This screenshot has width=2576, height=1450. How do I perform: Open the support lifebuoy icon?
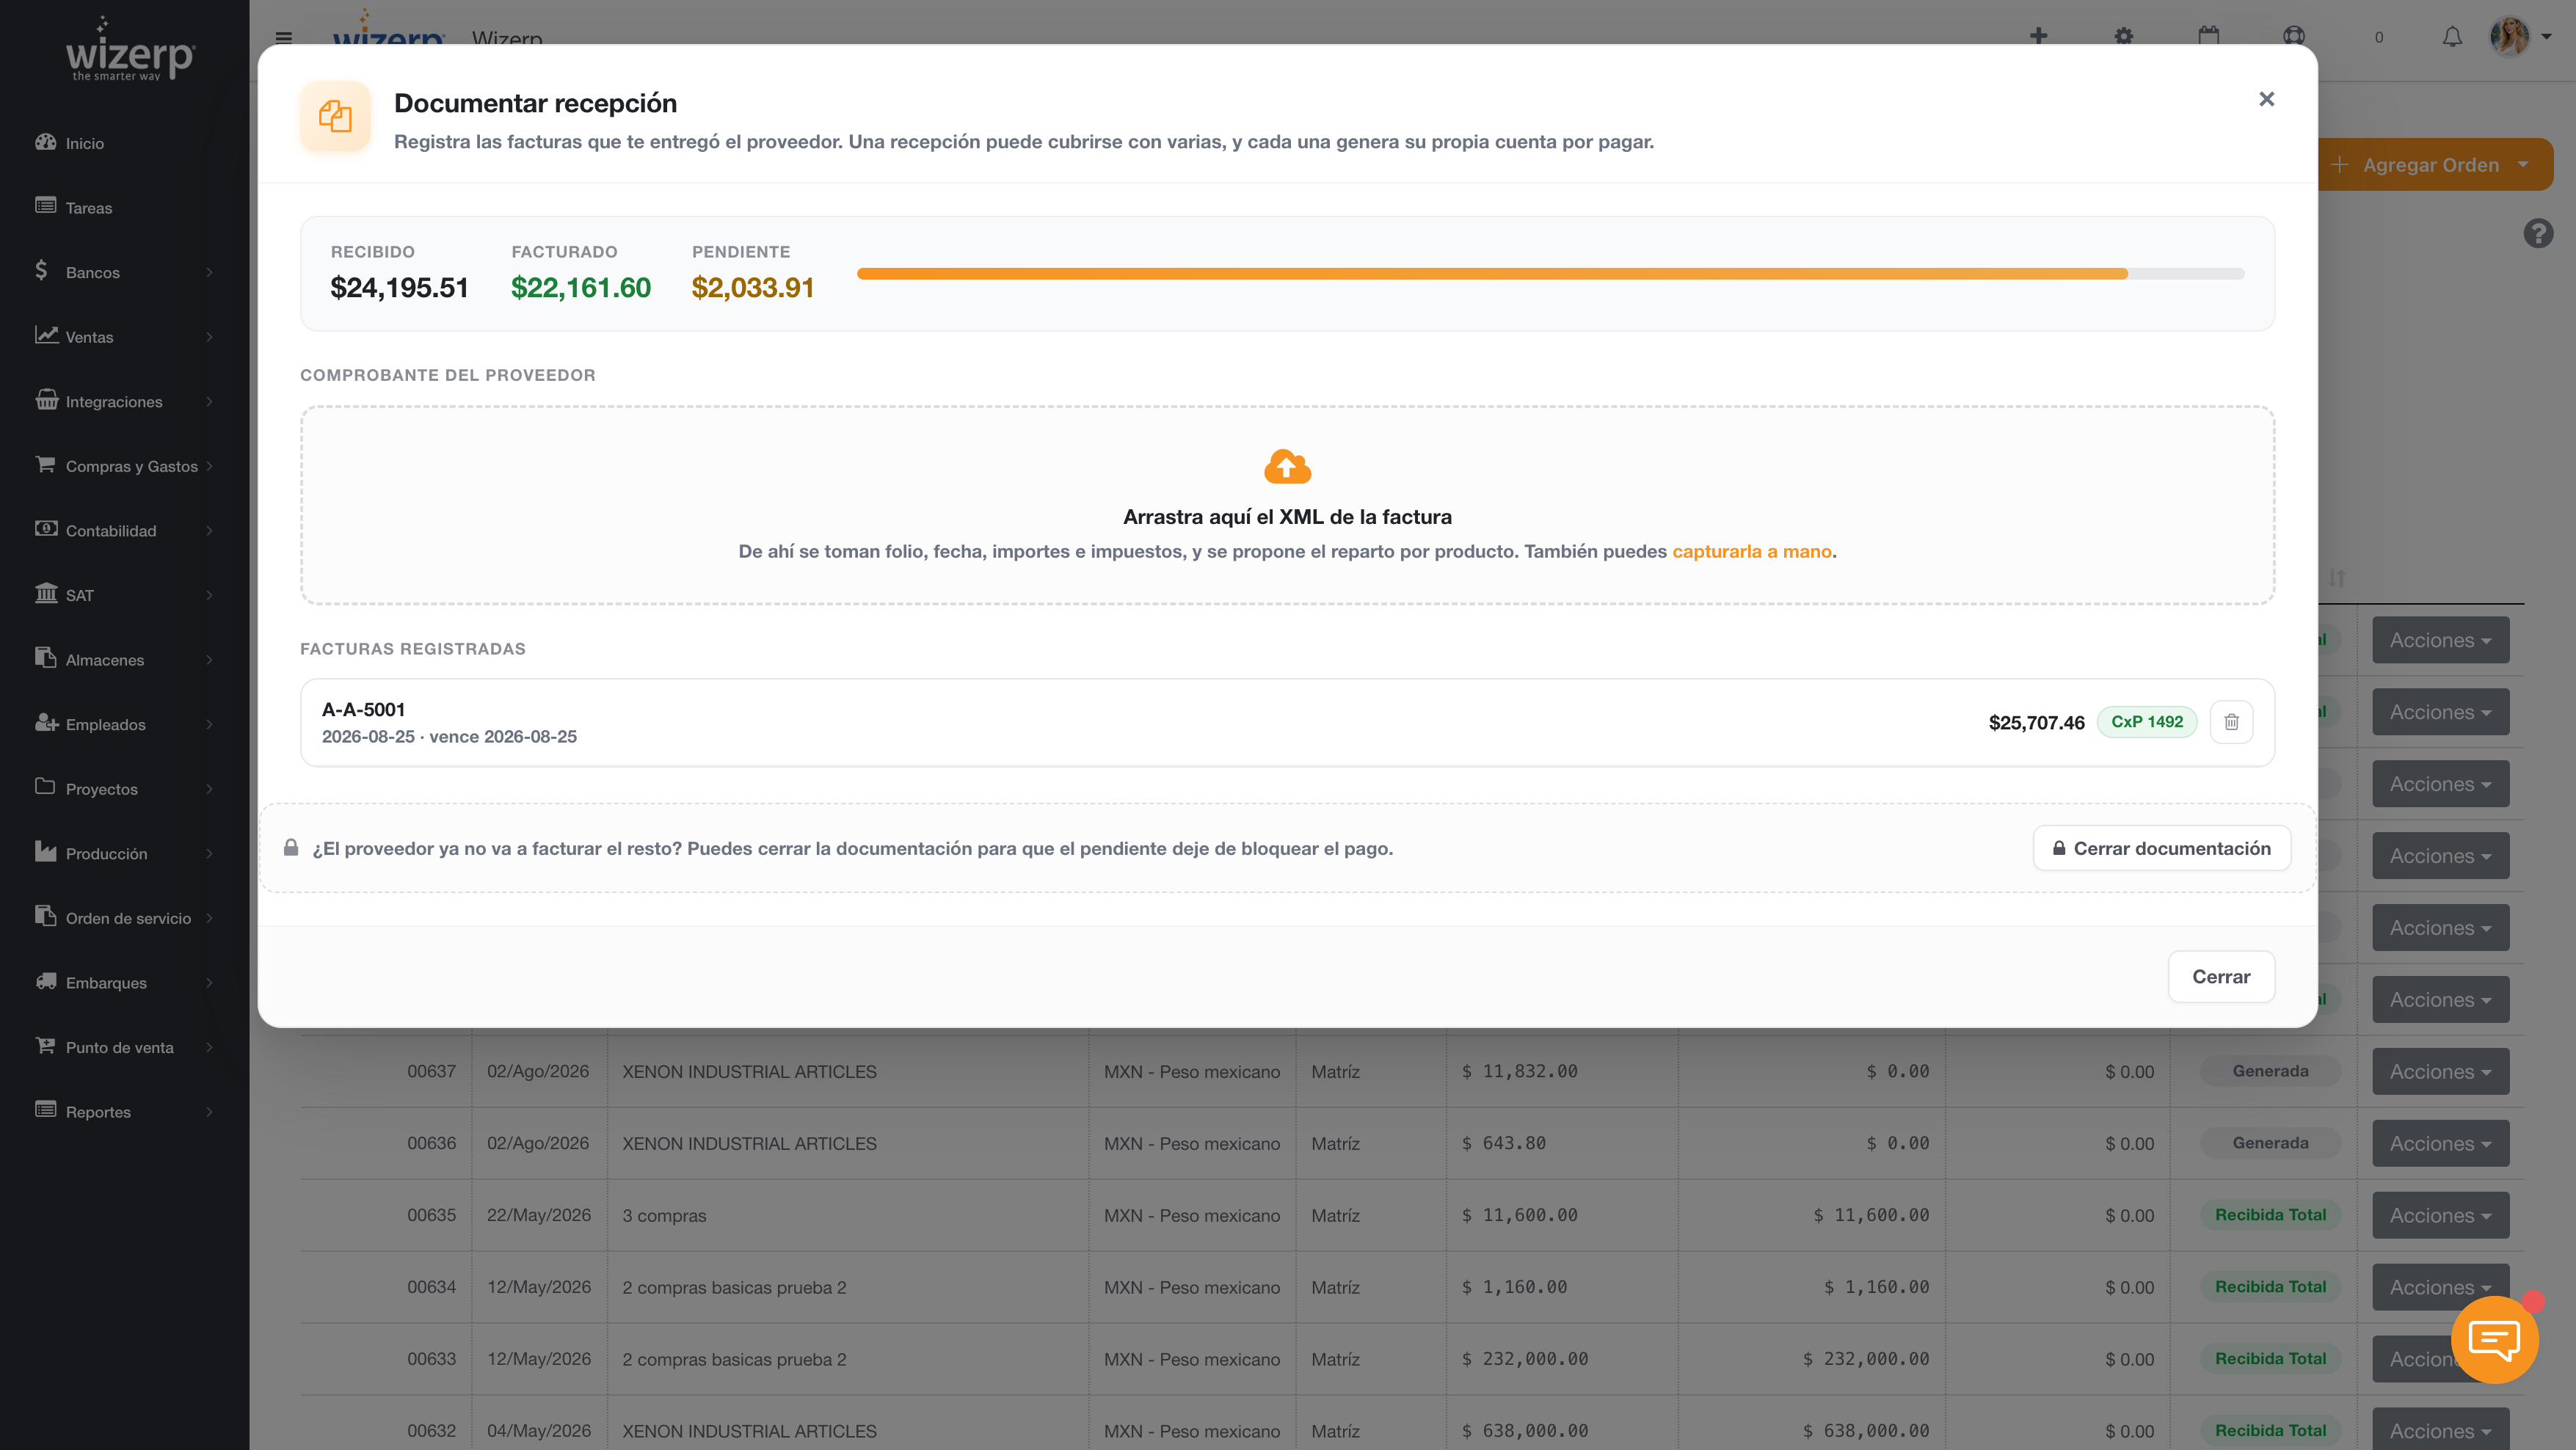2294,37
